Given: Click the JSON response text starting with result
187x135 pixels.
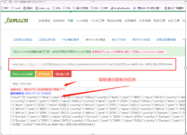Looking at the screenshot, I should coord(98,111).
